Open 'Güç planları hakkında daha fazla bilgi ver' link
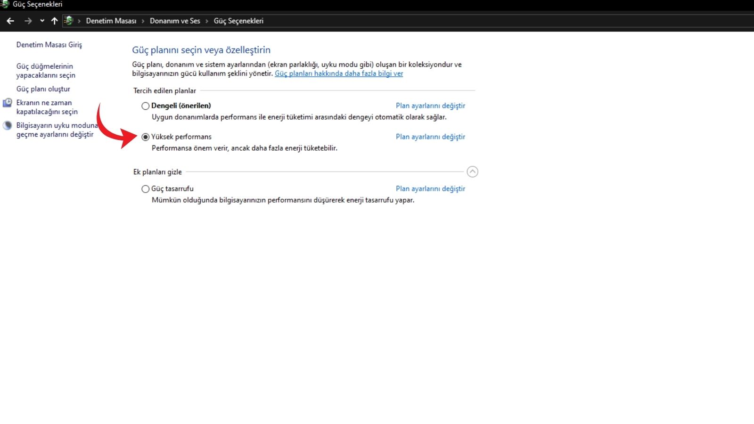This screenshot has height=424, width=754. (339, 73)
